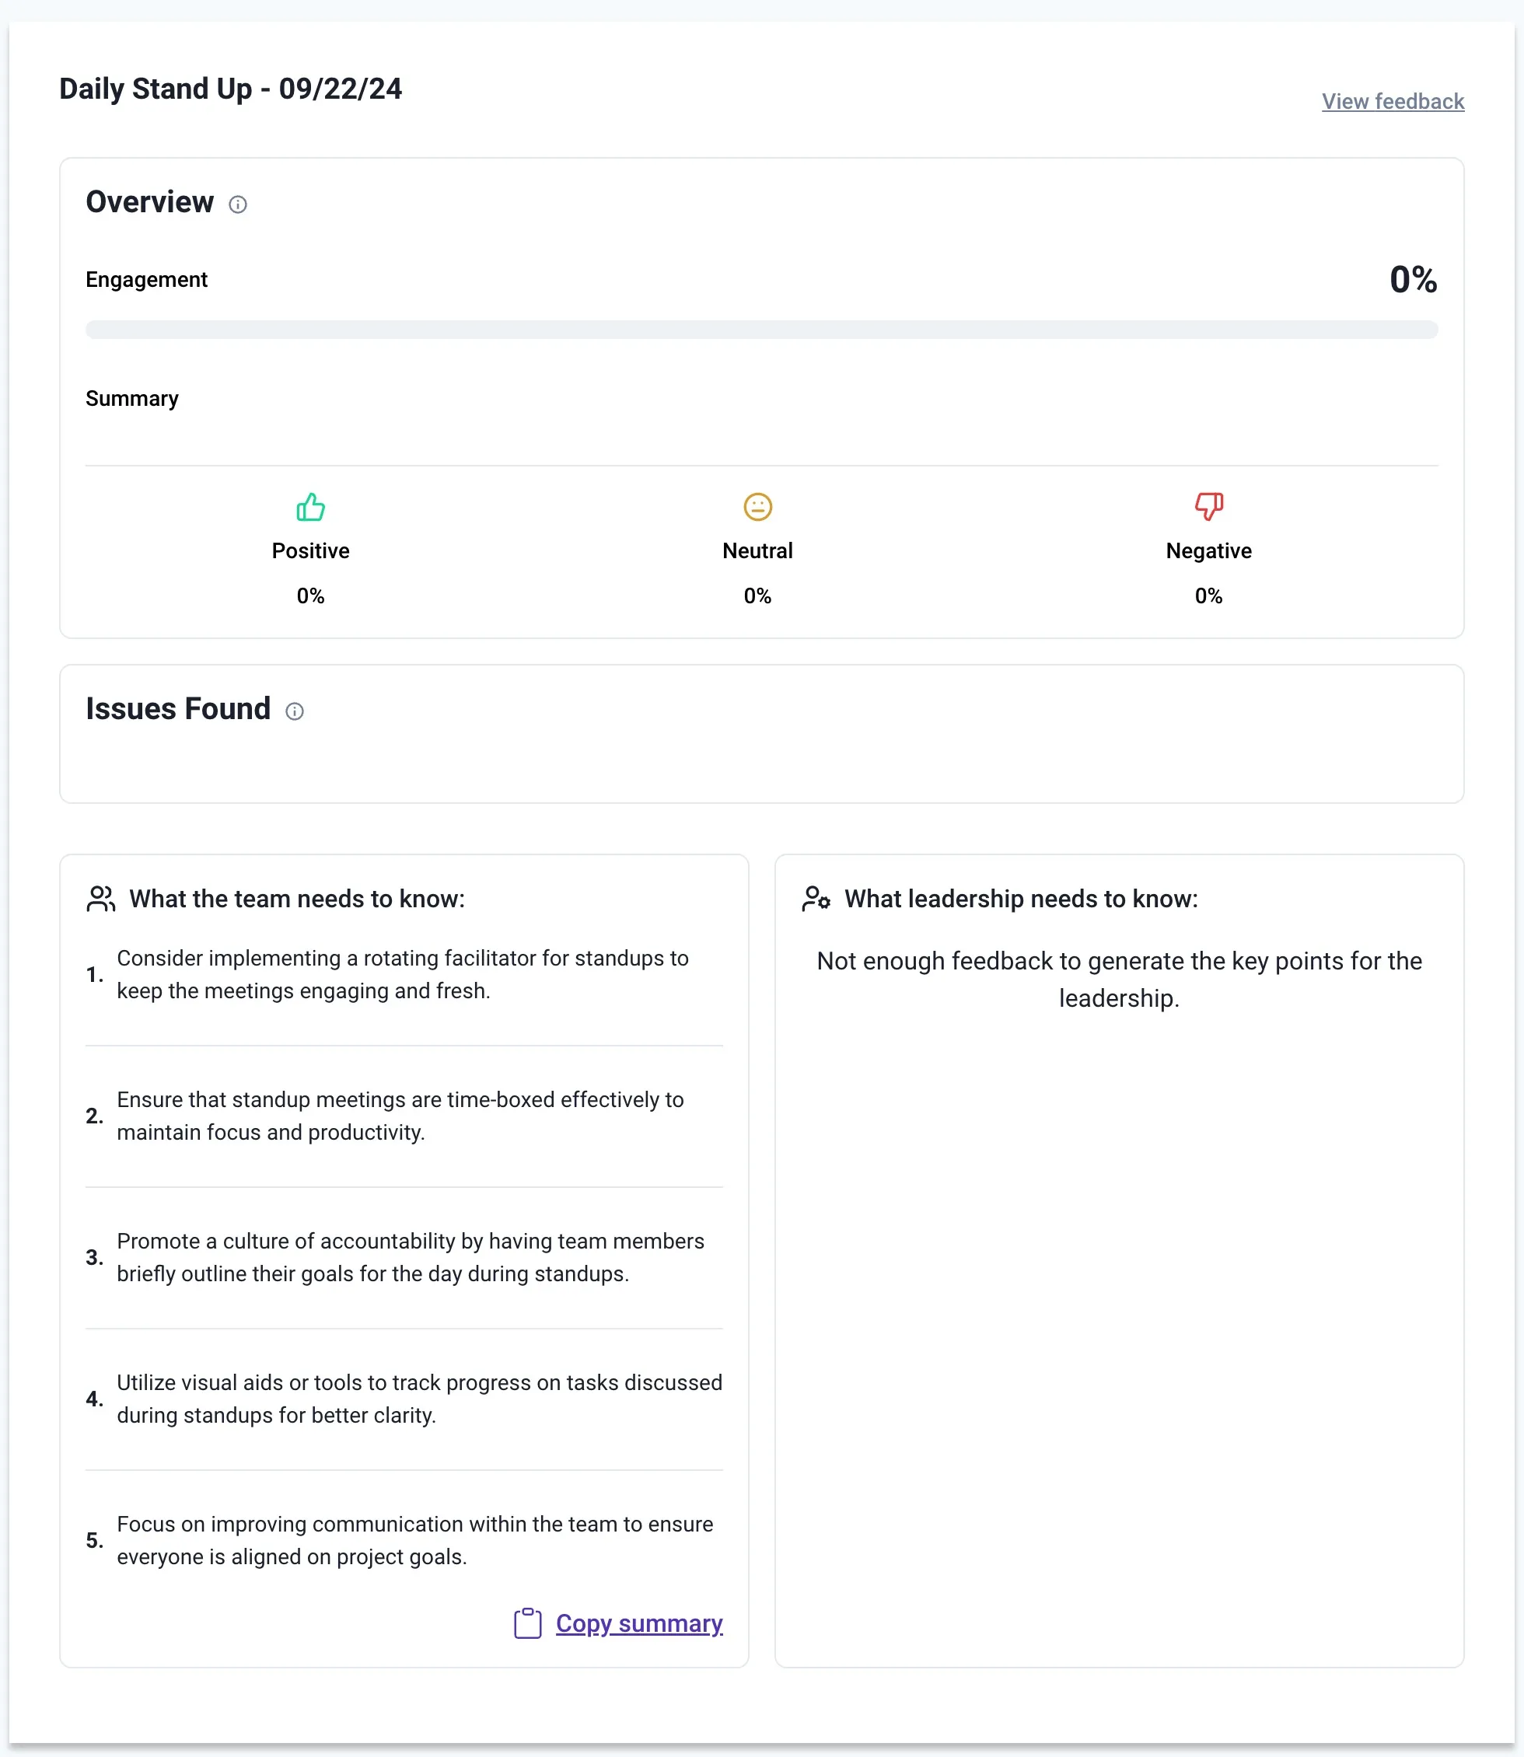Click the culture of accountability item
Image resolution: width=1524 pixels, height=1757 pixels.
[410, 1257]
